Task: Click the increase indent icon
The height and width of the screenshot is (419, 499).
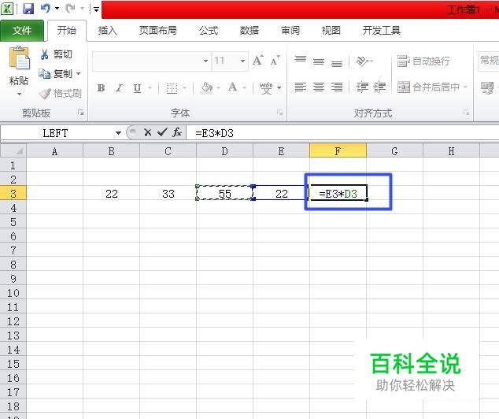Action: (x=379, y=87)
